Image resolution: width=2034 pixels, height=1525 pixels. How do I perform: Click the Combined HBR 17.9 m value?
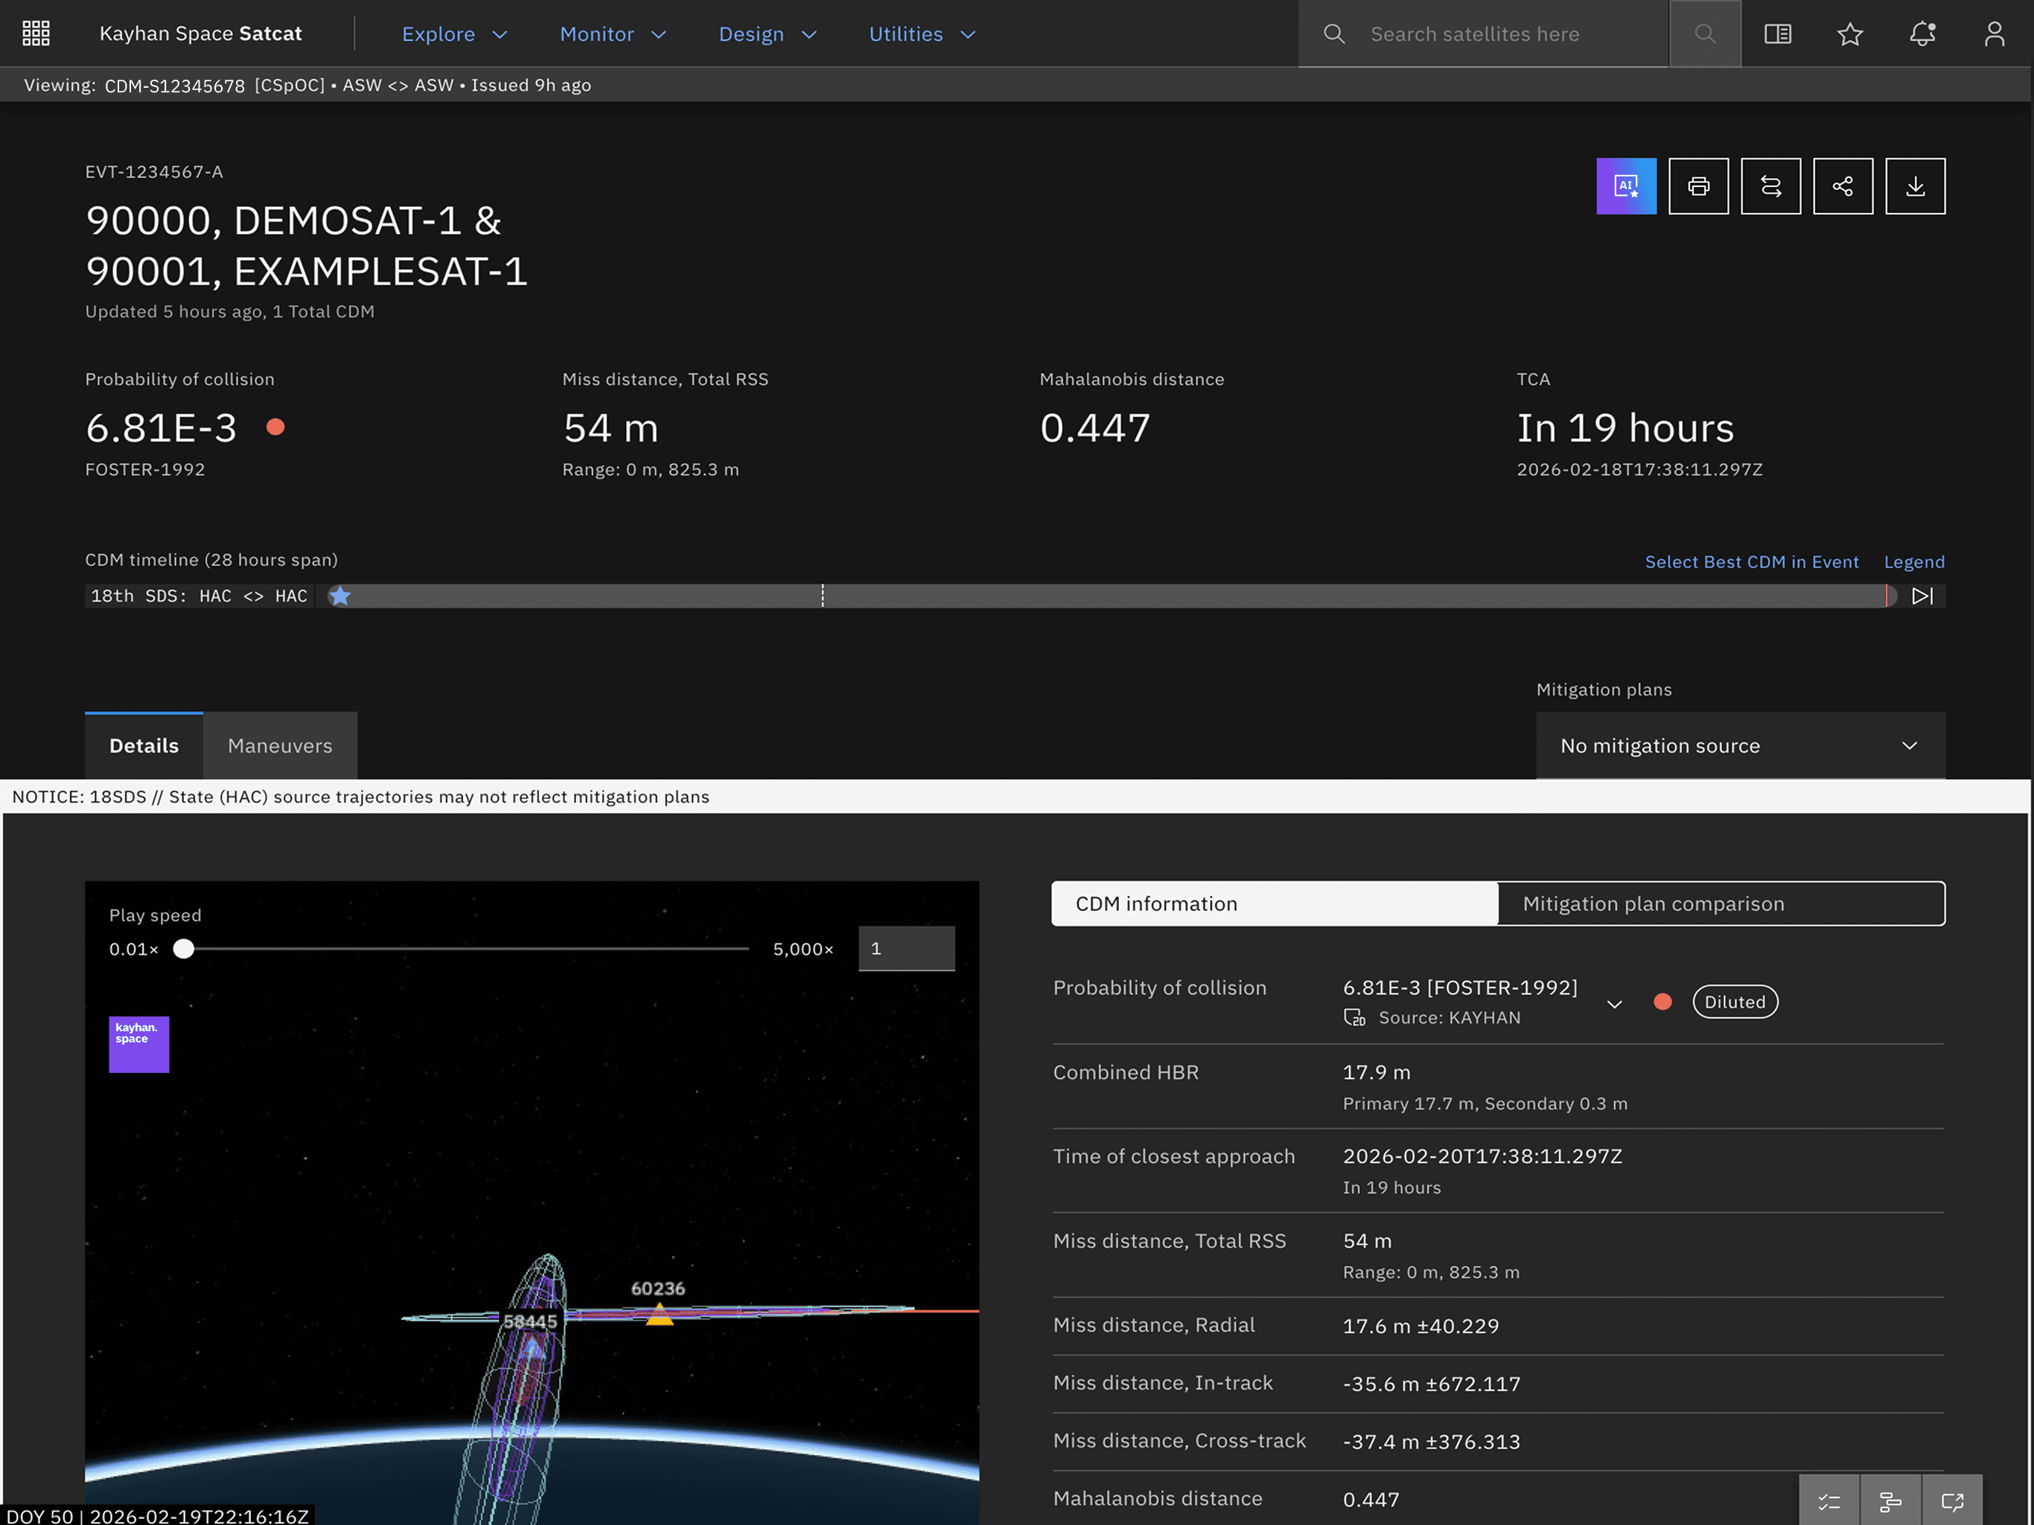[1377, 1072]
